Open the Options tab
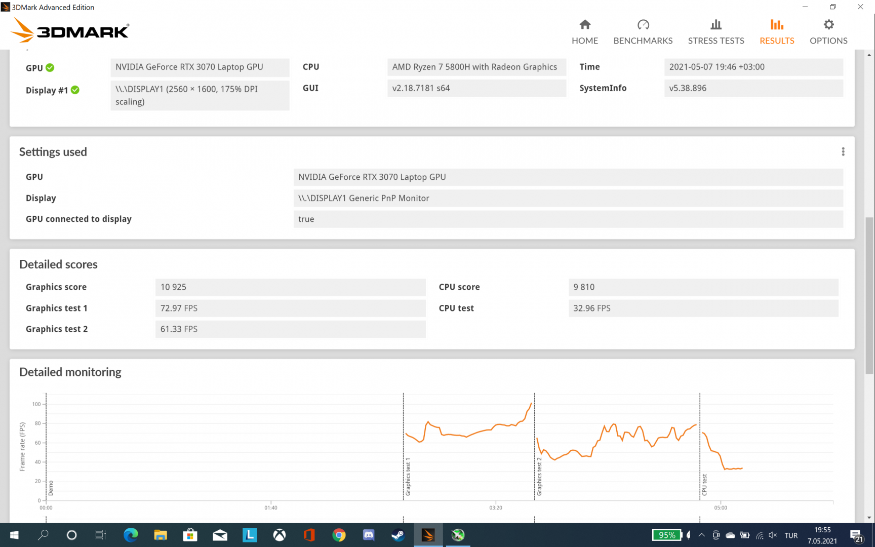This screenshot has height=547, width=875. [828, 32]
